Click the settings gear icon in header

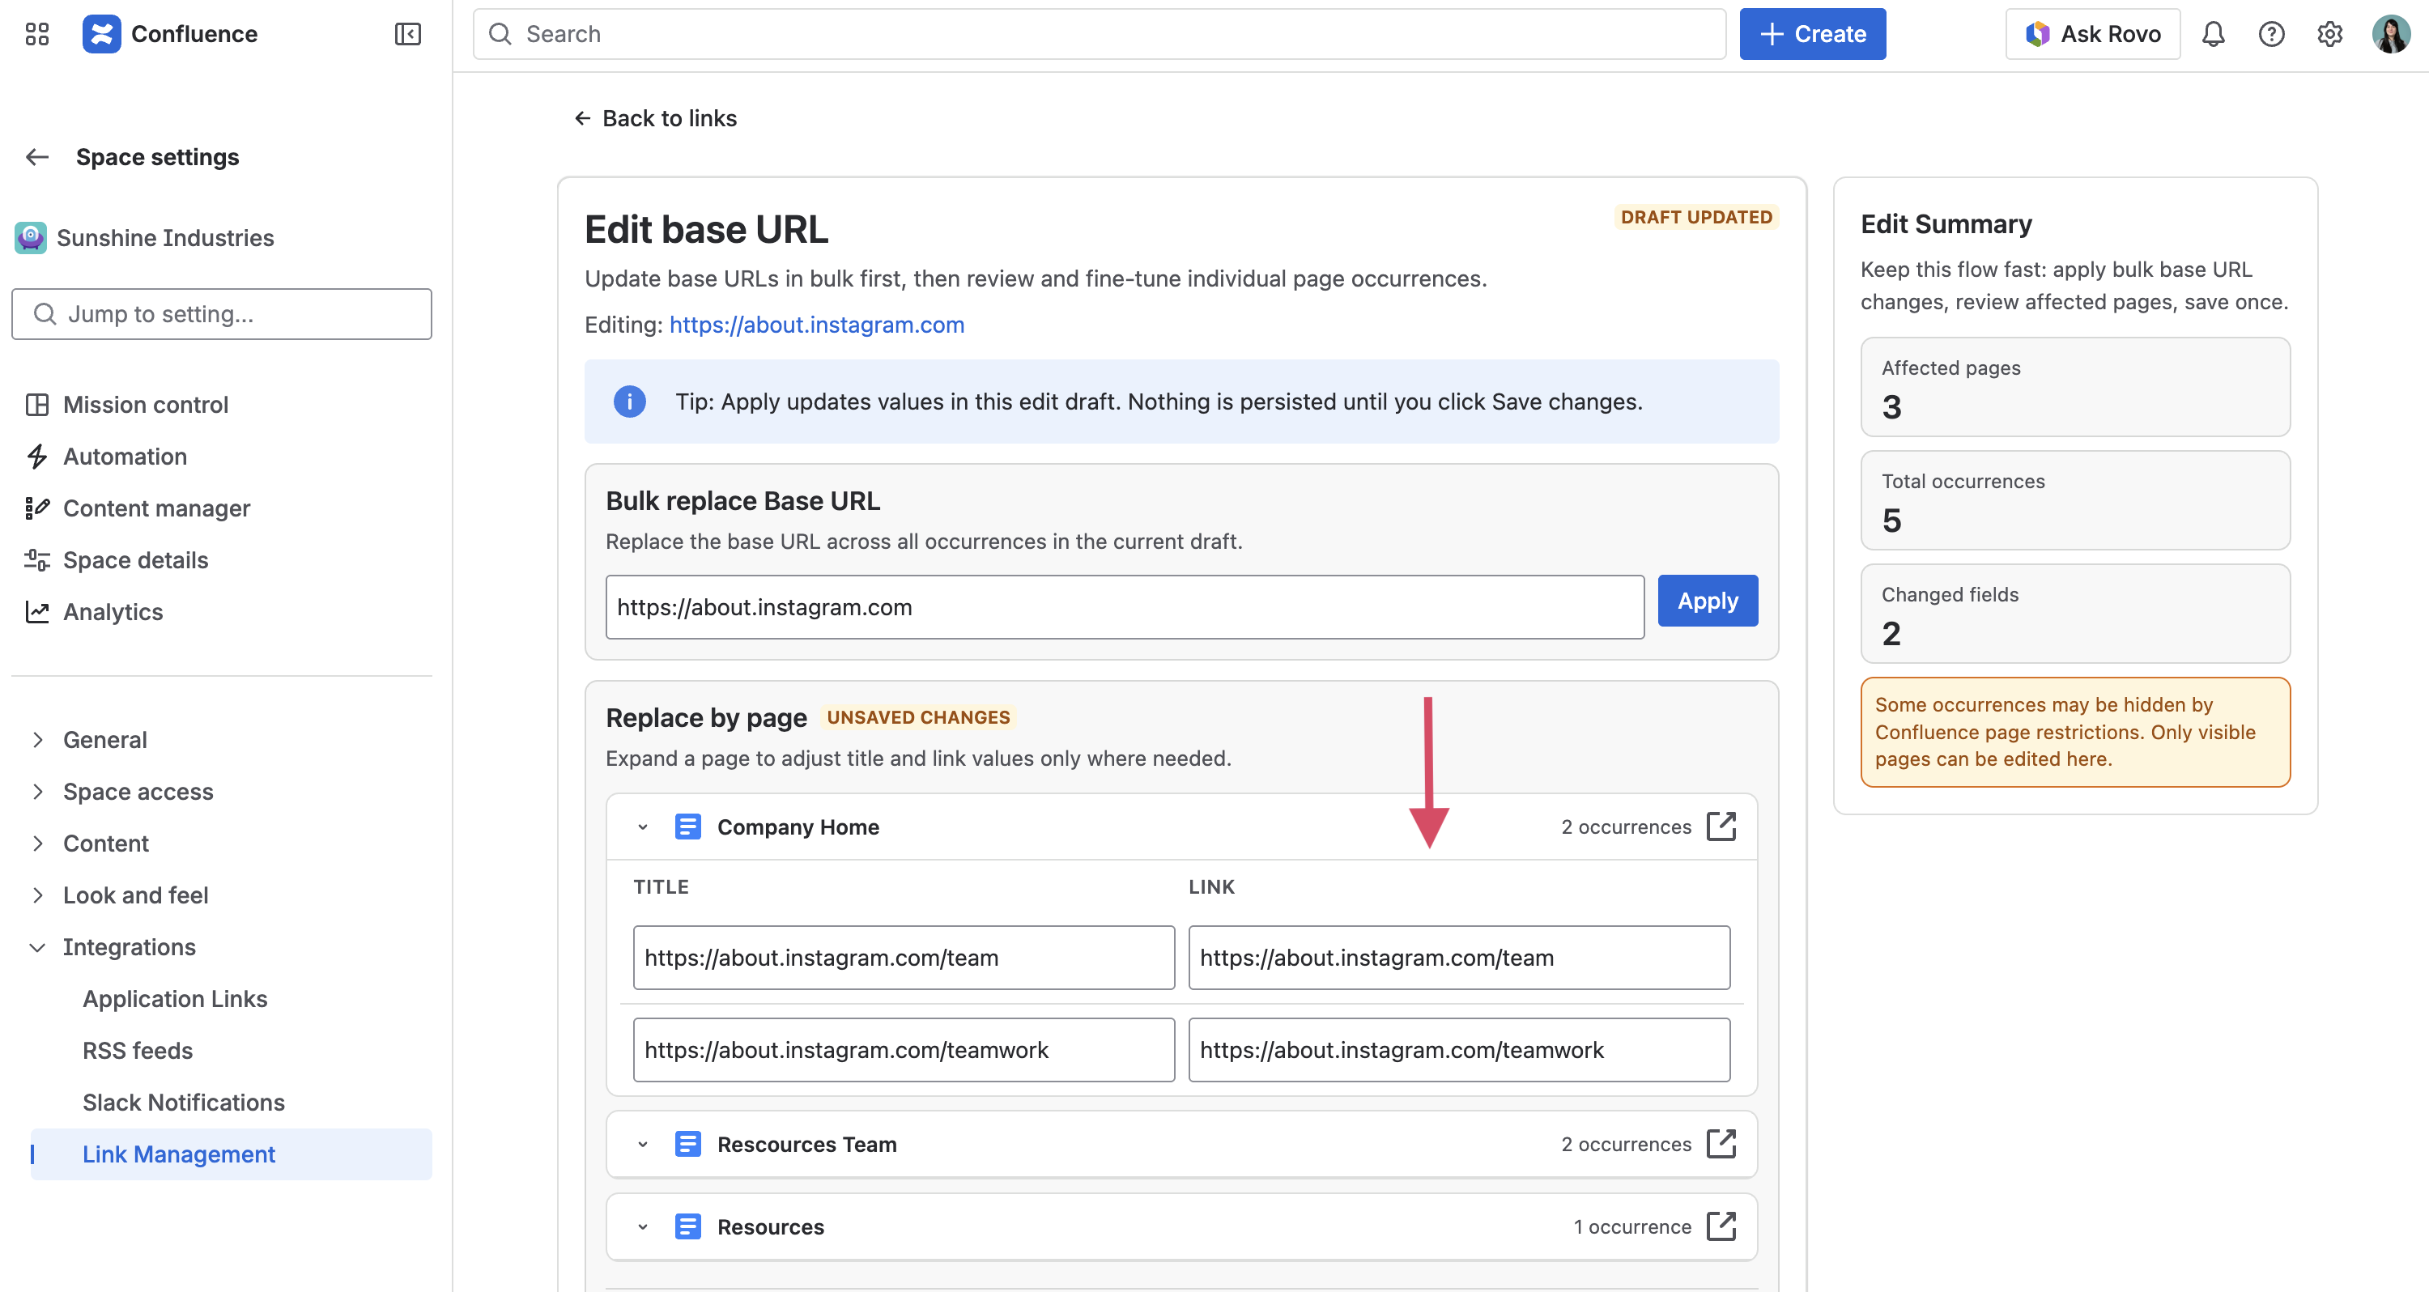pos(2330,34)
